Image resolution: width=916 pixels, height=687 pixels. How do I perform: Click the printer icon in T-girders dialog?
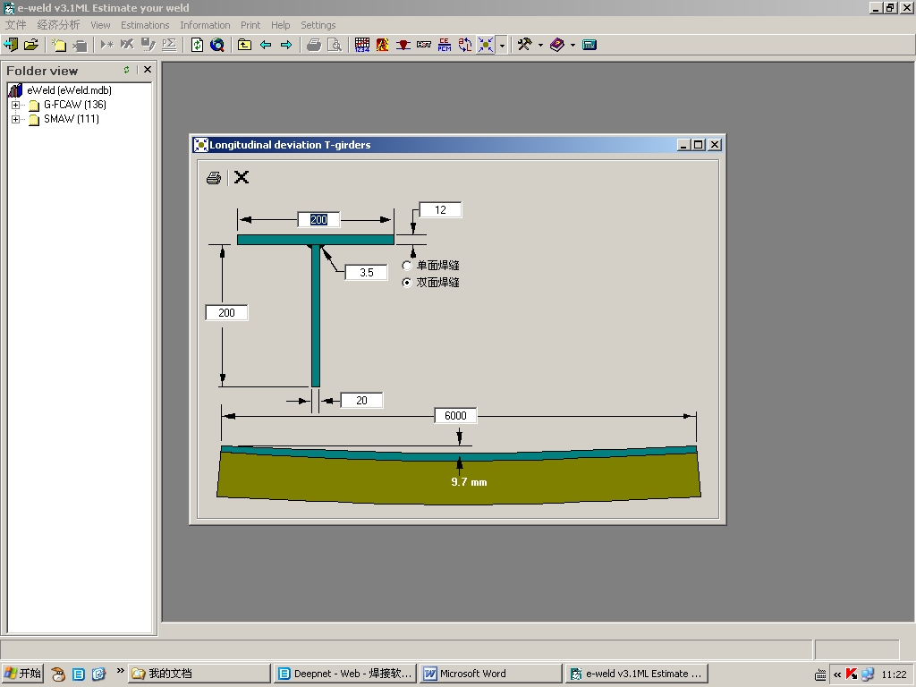coord(214,178)
